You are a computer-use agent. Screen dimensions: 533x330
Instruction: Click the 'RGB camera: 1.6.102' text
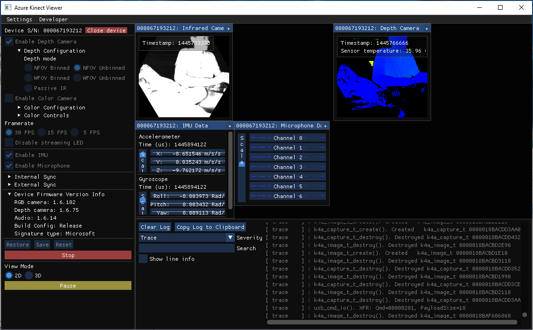tap(45, 202)
